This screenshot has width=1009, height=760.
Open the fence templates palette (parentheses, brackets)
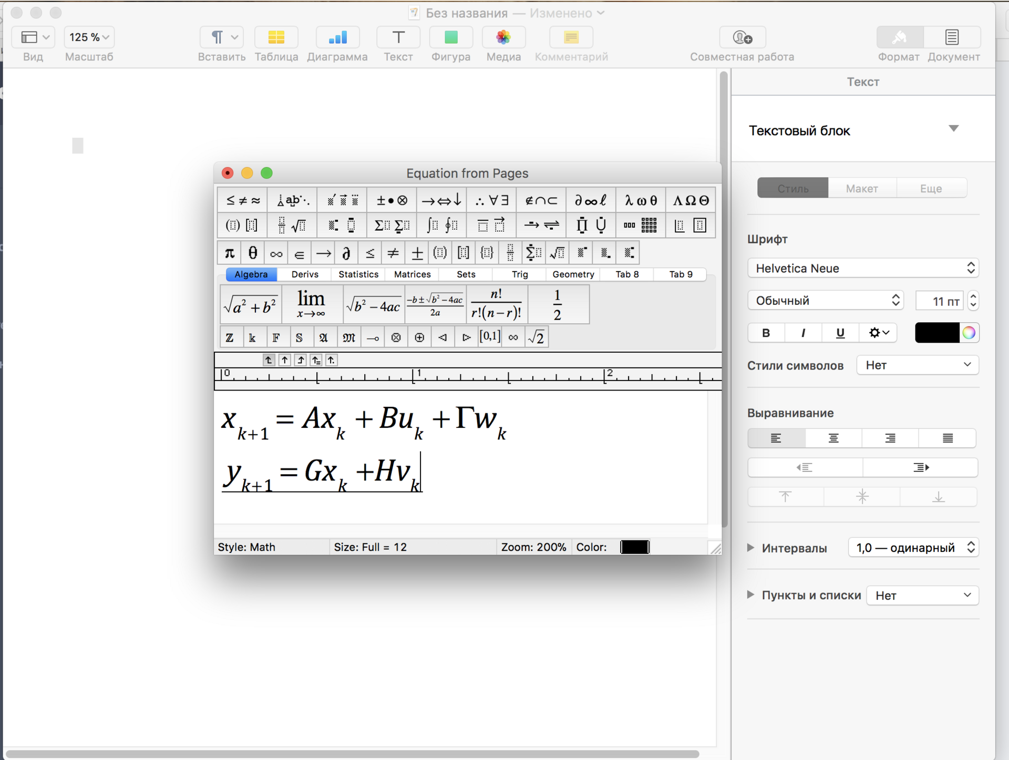(243, 225)
